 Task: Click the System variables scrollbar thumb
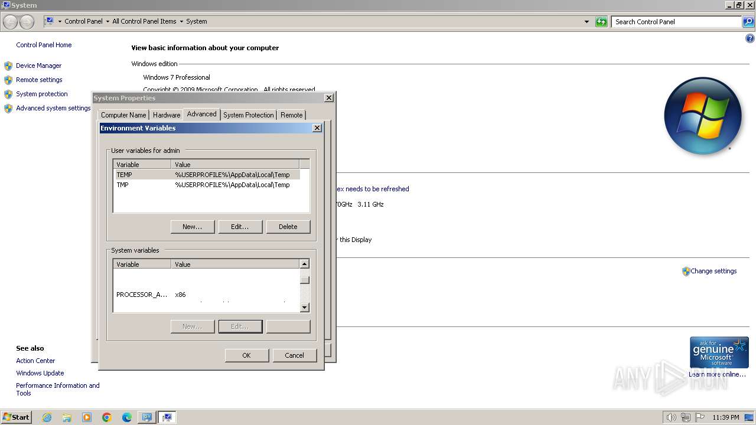pos(305,280)
